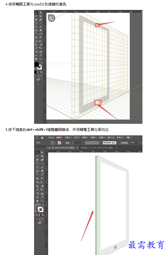Open the 对象(O) menu
Image resolution: width=167 pixels, height=255 pixels.
point(68,138)
